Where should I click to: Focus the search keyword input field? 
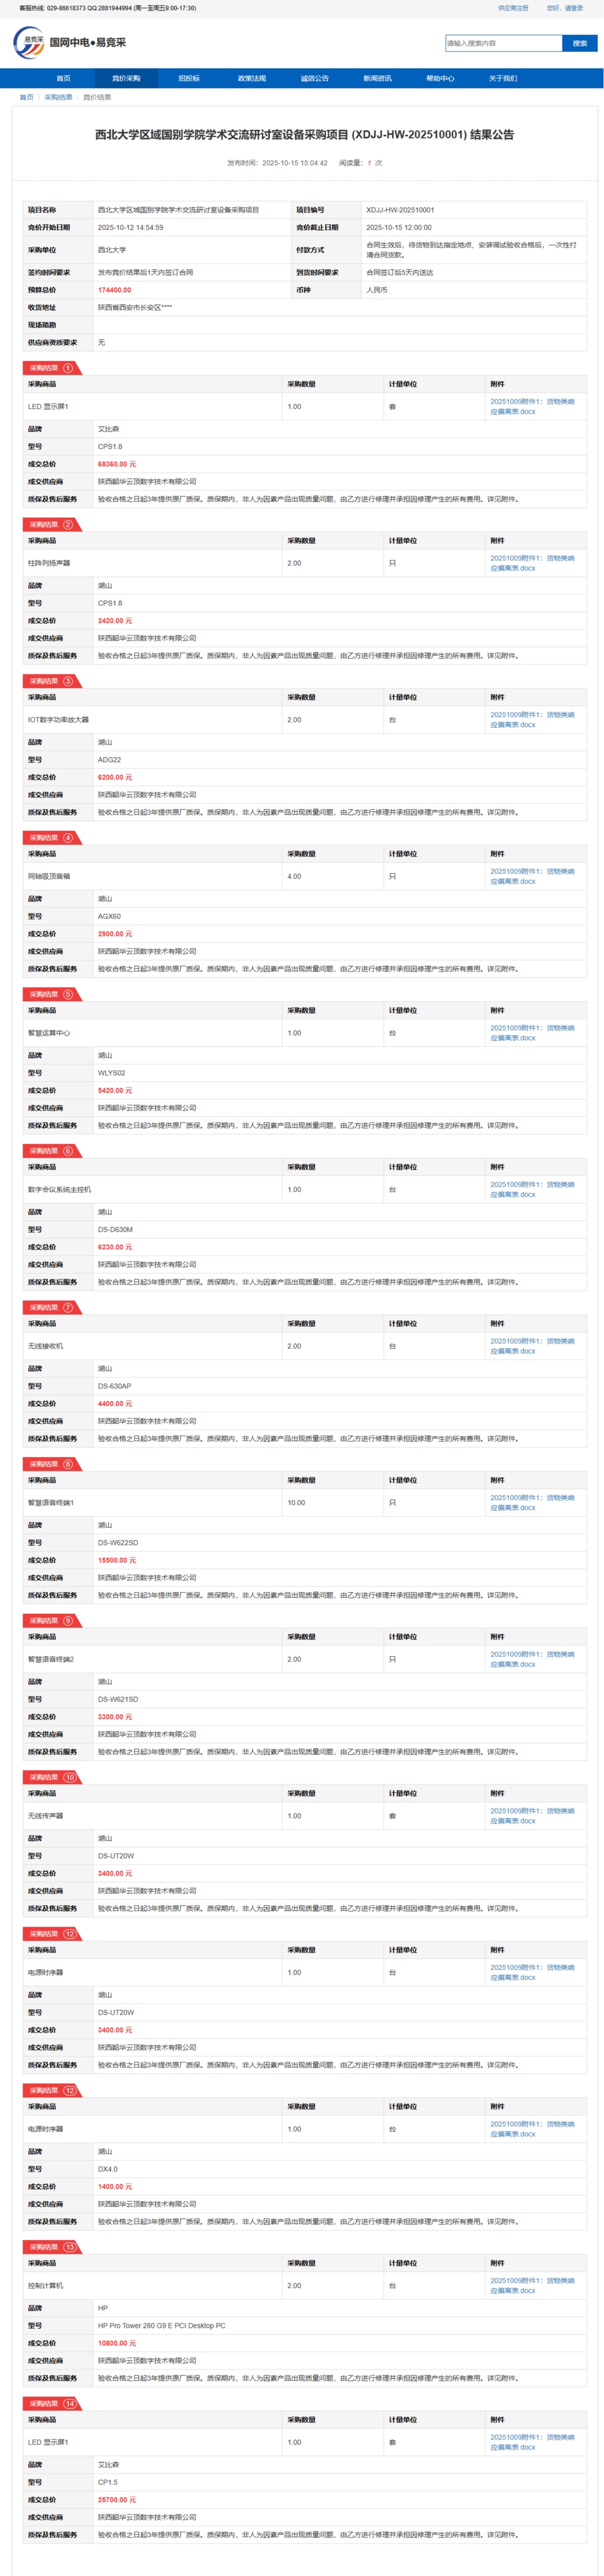click(503, 43)
